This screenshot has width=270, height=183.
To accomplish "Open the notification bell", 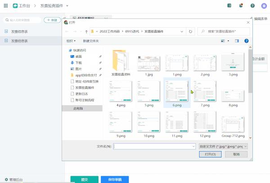I will coord(241,5).
